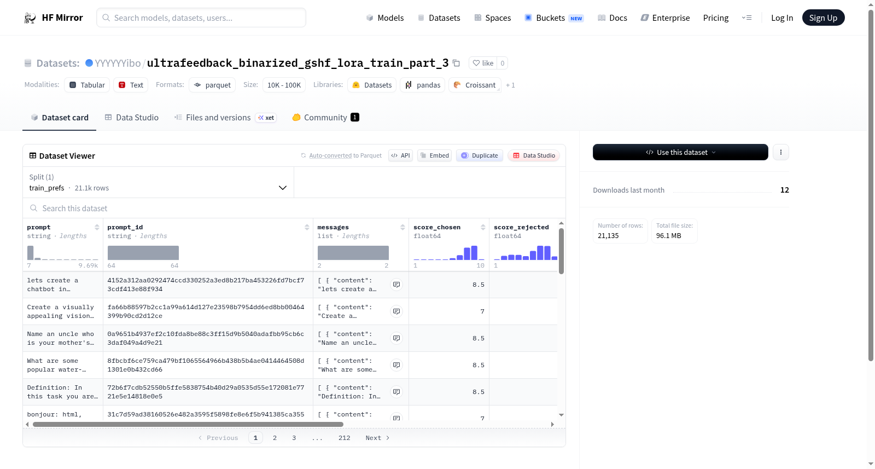Click the Datasets stack icon in breadcrumb

[x=28, y=63]
